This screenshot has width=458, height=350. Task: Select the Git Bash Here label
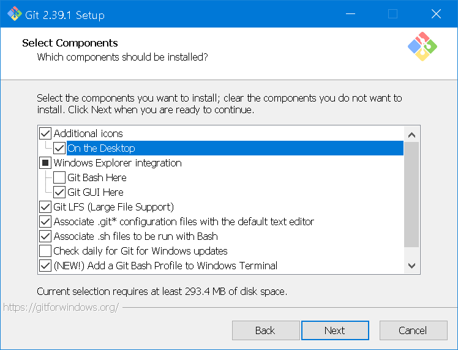[97, 177]
